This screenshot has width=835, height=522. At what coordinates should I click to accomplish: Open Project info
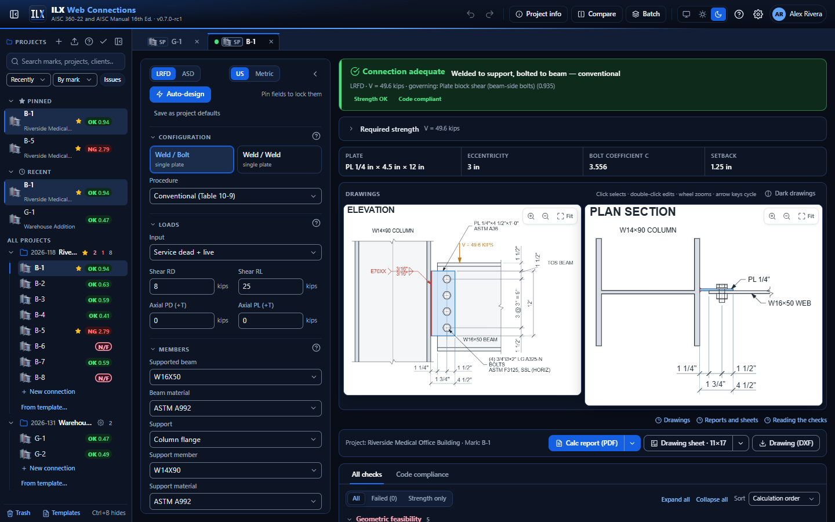tap(538, 14)
